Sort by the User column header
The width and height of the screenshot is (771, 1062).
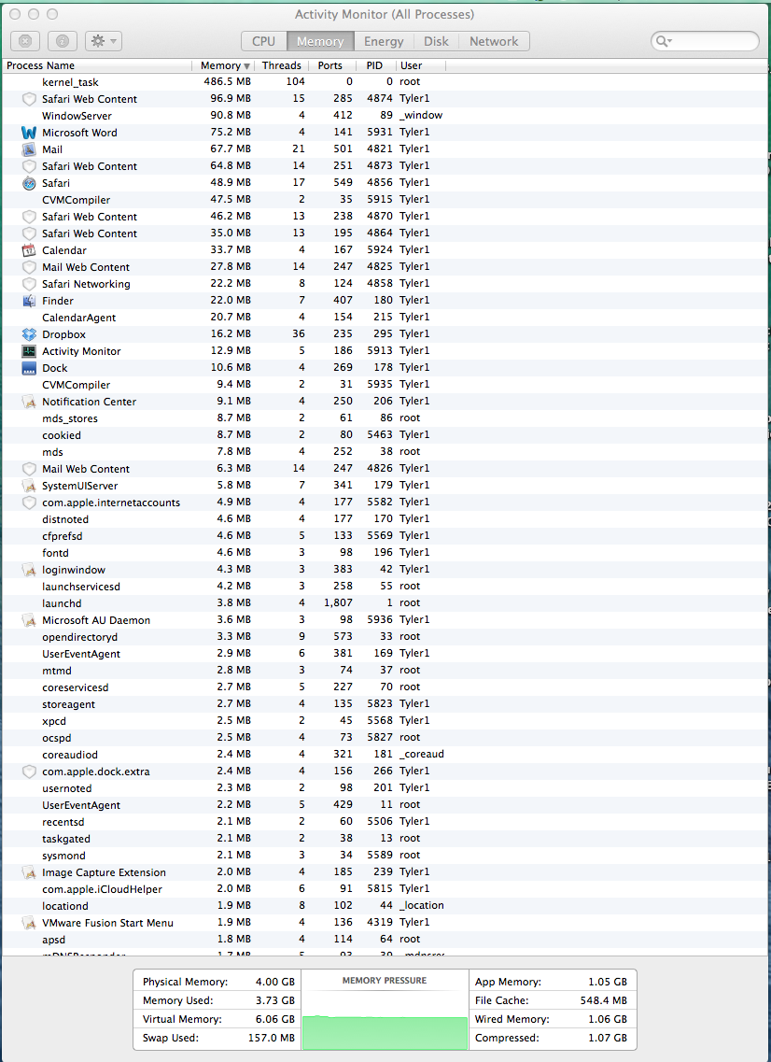[420, 65]
